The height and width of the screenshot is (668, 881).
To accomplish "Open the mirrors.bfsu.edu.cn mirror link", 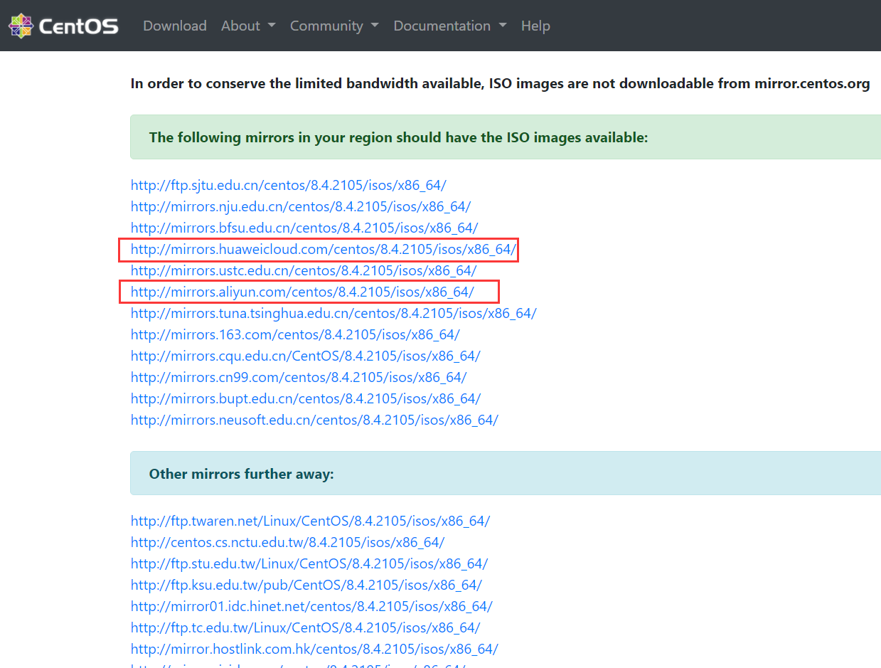I will [304, 228].
